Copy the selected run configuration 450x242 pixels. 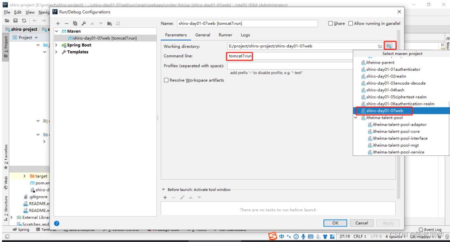point(75,23)
